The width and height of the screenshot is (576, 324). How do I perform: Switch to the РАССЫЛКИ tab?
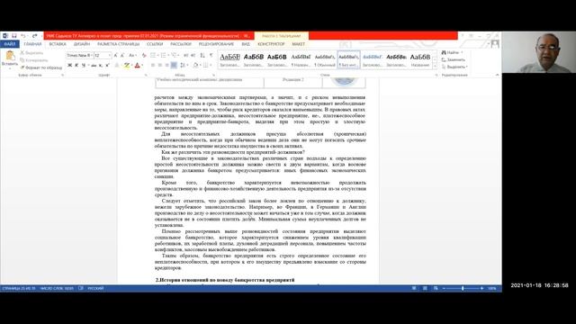point(181,44)
